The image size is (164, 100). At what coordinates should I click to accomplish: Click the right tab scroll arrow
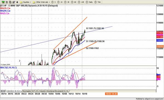(x=4, y=91)
